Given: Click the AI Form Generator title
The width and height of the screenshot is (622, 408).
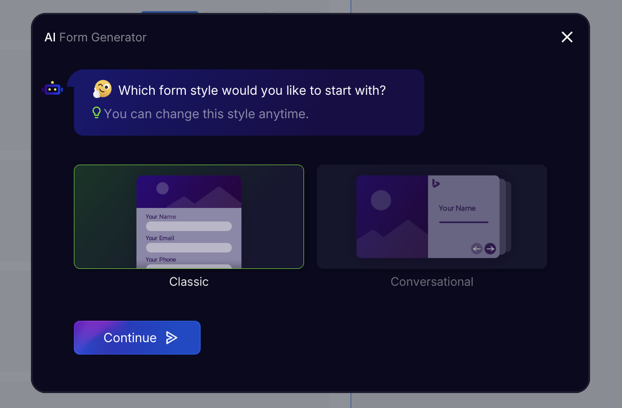Looking at the screenshot, I should pyautogui.click(x=95, y=37).
